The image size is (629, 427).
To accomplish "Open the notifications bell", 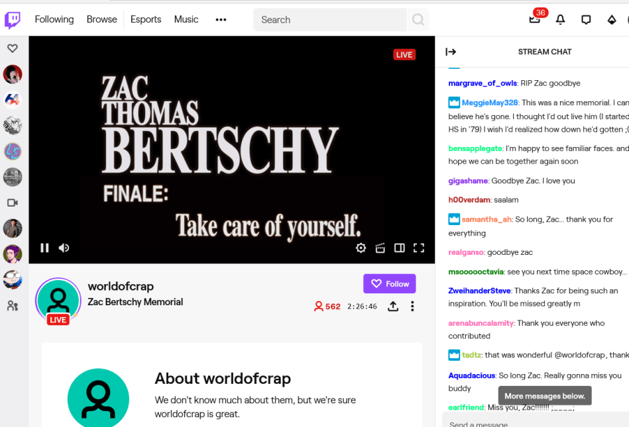I will [x=560, y=20].
